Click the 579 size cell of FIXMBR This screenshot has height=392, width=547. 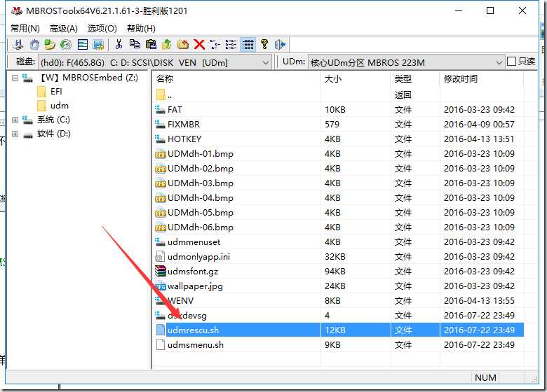click(x=332, y=125)
